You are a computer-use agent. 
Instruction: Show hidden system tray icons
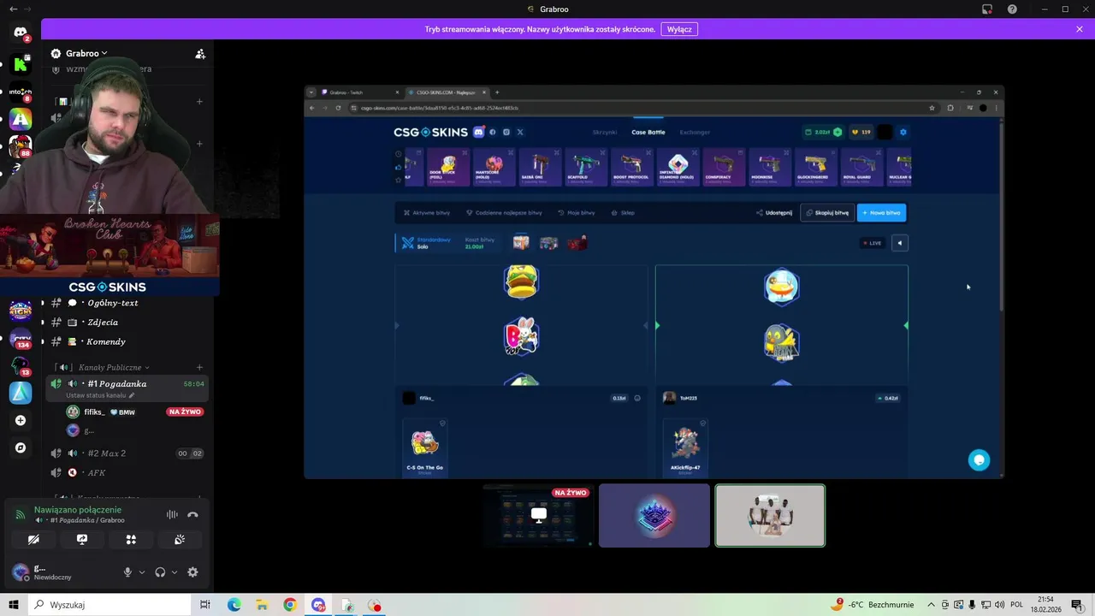[933, 605]
